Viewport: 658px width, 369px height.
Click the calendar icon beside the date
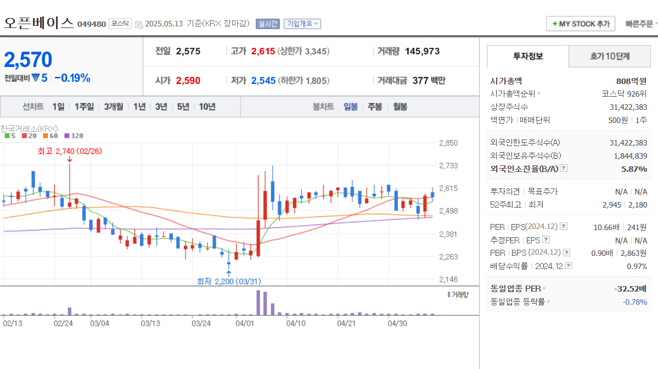tap(139, 24)
